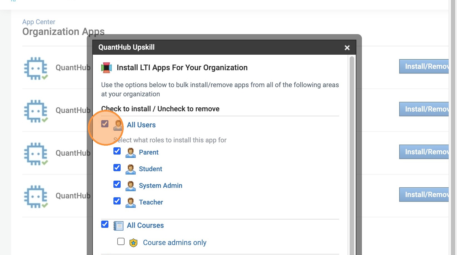Click the first QuantHub chip icon in Organization Apps

(x=36, y=68)
